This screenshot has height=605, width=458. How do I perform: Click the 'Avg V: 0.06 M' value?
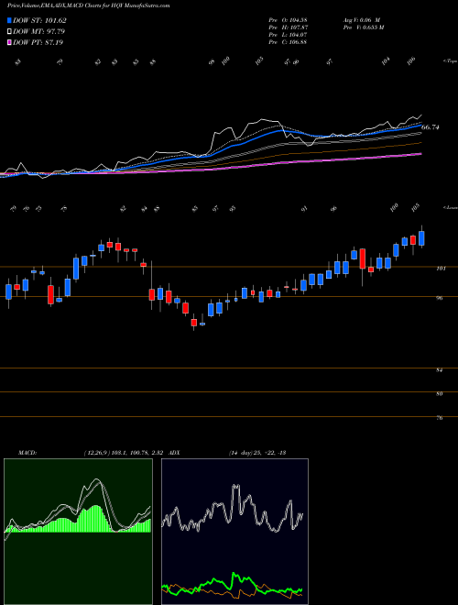coord(362,20)
